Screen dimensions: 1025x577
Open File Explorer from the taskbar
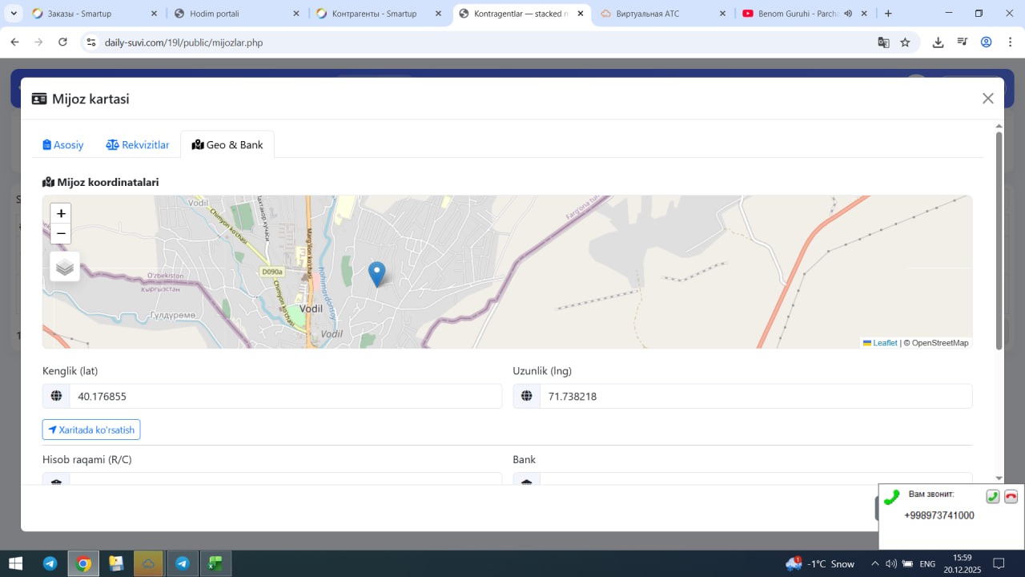(x=116, y=563)
